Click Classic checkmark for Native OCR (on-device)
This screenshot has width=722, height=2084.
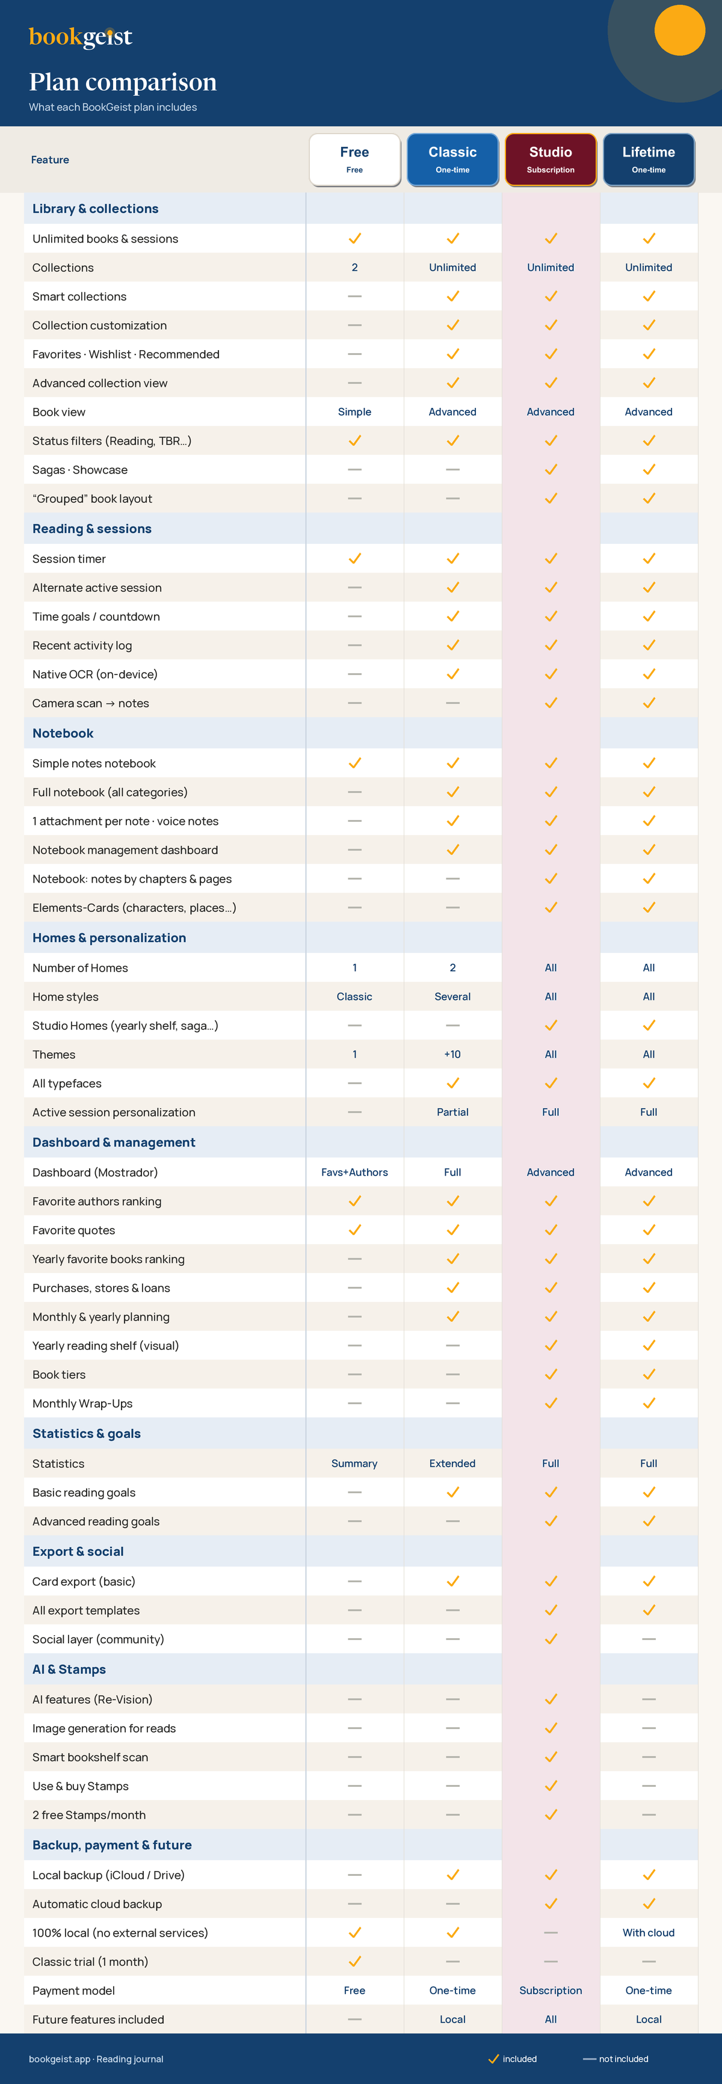[x=452, y=674]
